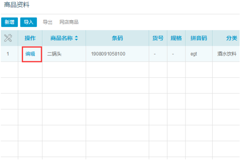
Task: Click the 操作 column header
Action: [x=30, y=38]
